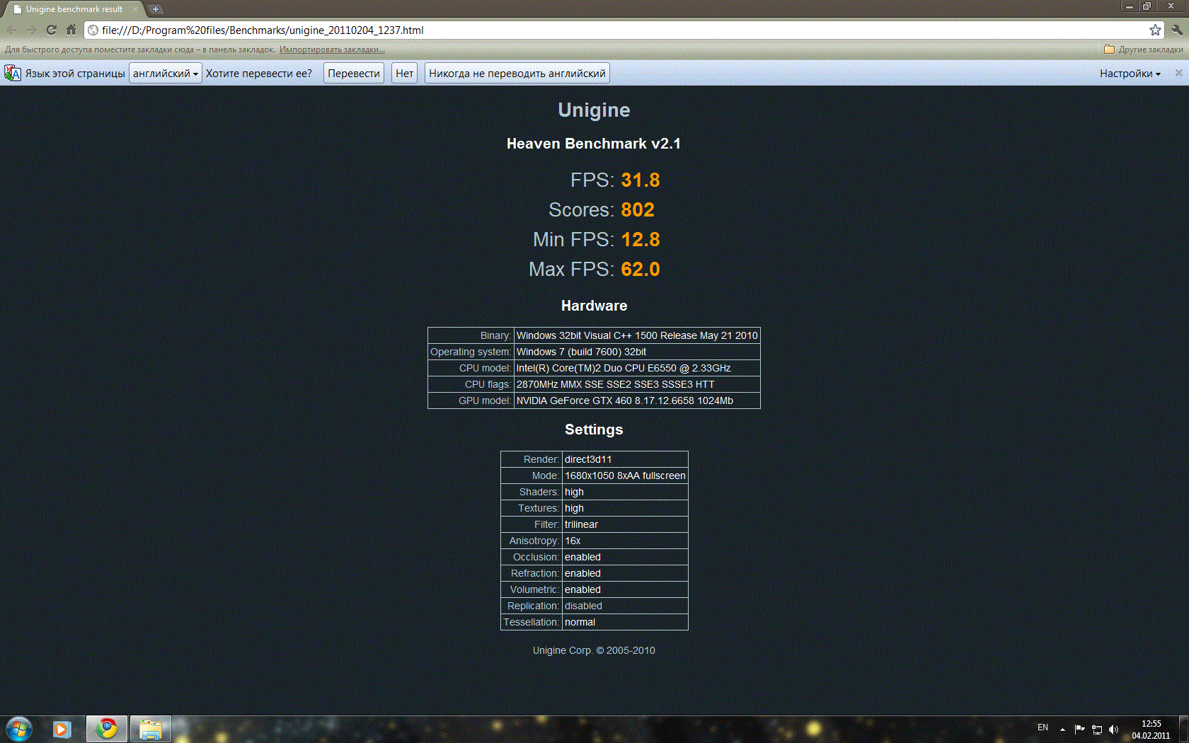This screenshot has height=743, width=1189.
Task: Open the 'Настройки' translate options dropdown
Action: click(x=1130, y=74)
